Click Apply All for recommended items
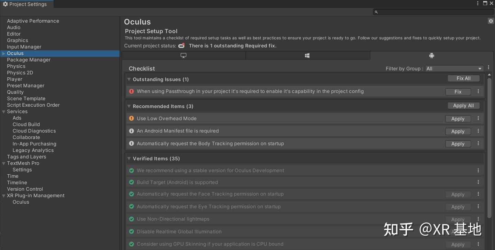 pos(463,106)
